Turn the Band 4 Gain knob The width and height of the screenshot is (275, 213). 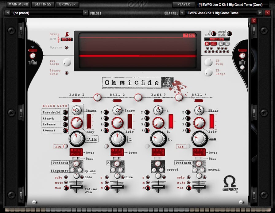pos(199,138)
